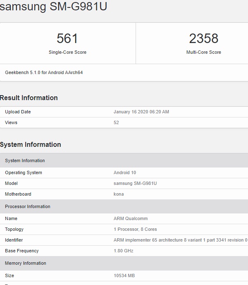Click 'Geekbench 5.1.0 for Android AArch64' text
This screenshot has height=285, width=248.
pos(44,72)
